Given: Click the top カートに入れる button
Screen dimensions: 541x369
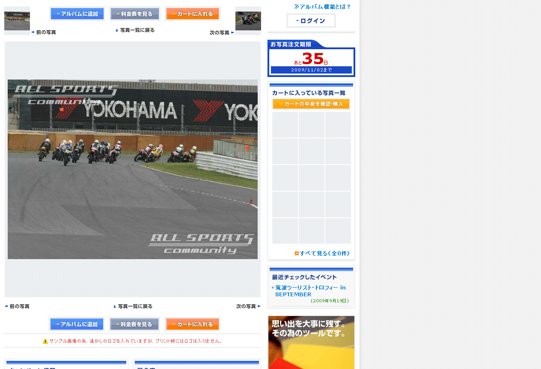Looking at the screenshot, I should 193,14.
